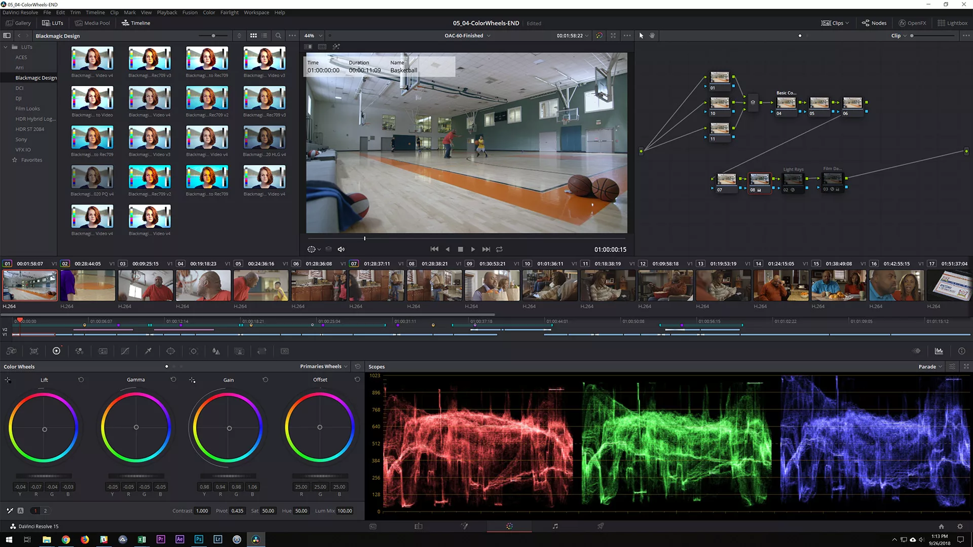Image resolution: width=973 pixels, height=547 pixels.
Task: Open the Curves palette
Action: [x=125, y=350]
